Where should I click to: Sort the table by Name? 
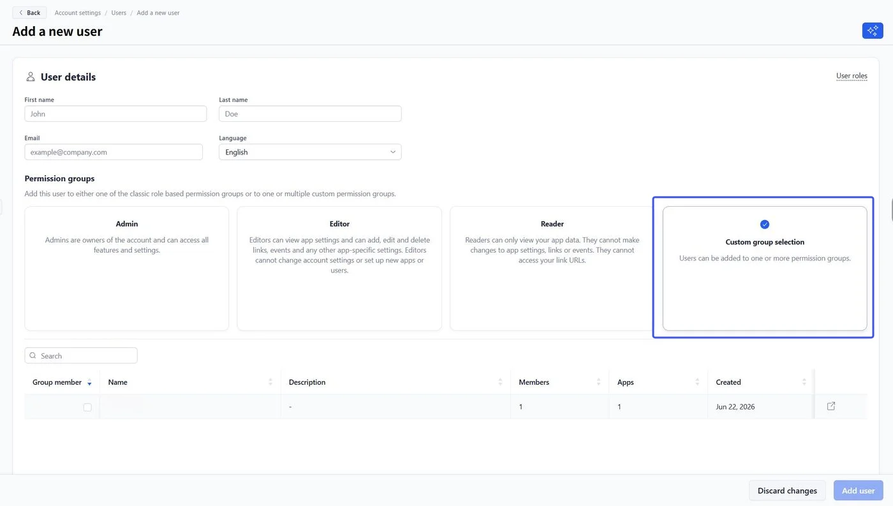270,382
